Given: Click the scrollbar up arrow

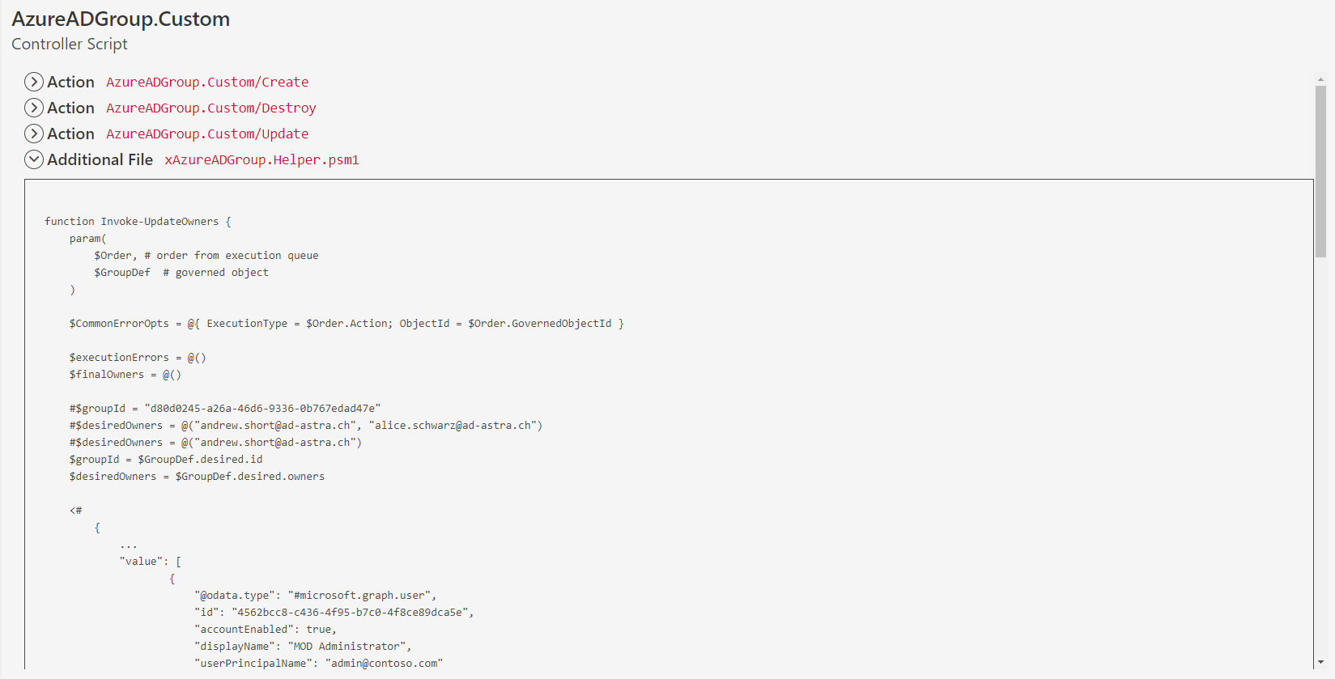Looking at the screenshot, I should (x=1320, y=80).
